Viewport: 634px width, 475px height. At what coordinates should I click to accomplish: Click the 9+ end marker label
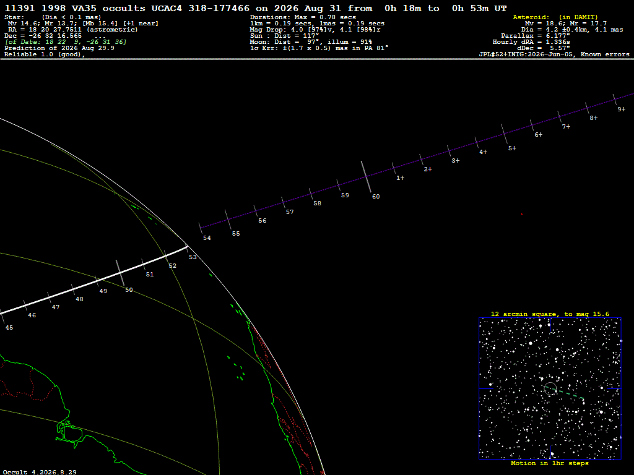[x=621, y=109]
